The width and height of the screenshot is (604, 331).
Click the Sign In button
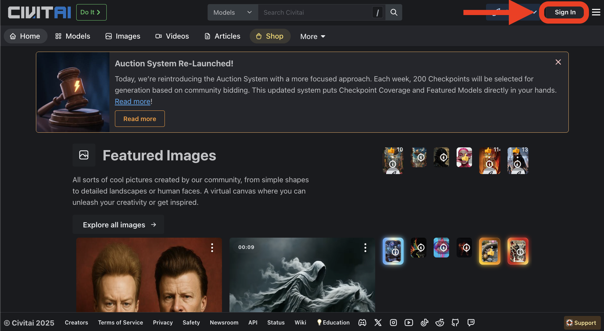click(565, 12)
